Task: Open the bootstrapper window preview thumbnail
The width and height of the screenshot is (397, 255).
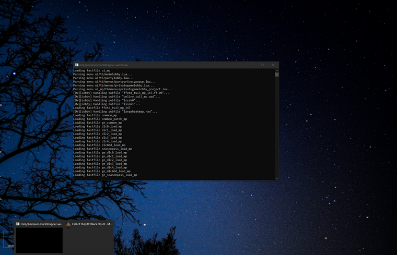Action: click(x=39, y=240)
